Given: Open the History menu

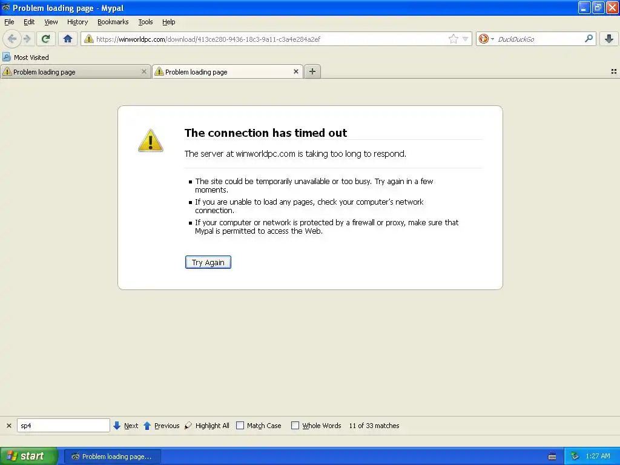Looking at the screenshot, I should (x=77, y=22).
